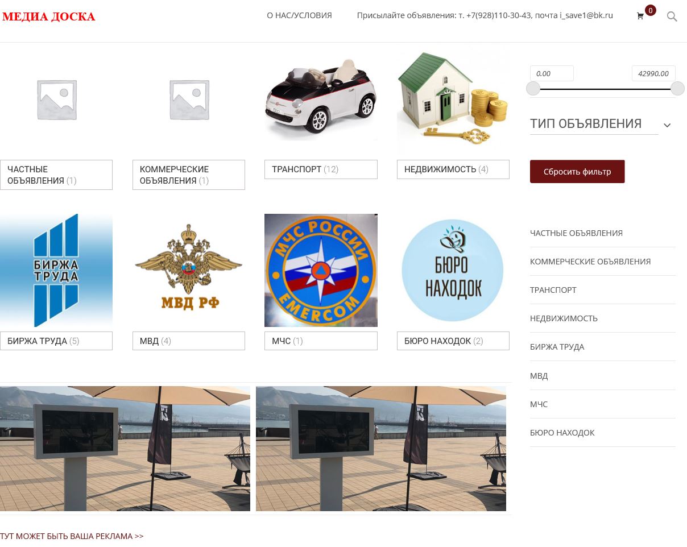The height and width of the screenshot is (547, 687).
Task: Open ТУТ МОЖЕТ БЫТЬ ВАША РЕКЛАМА link
Action: pyautogui.click(x=72, y=536)
